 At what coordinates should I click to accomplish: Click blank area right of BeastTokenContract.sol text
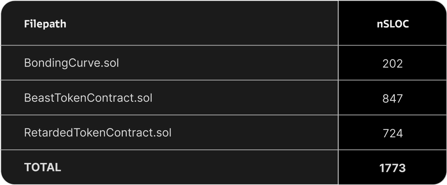pos(245,98)
